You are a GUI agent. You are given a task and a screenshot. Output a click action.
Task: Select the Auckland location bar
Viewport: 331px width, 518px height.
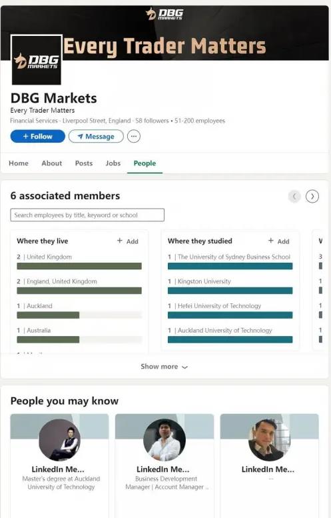coord(79,315)
